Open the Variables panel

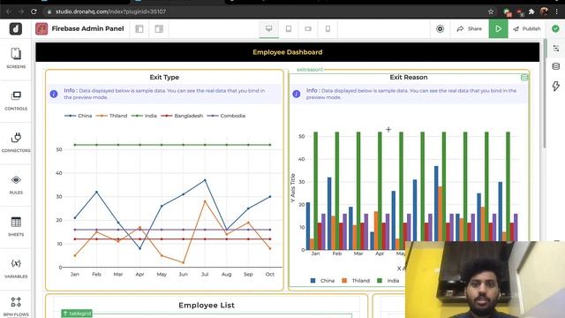point(16,269)
